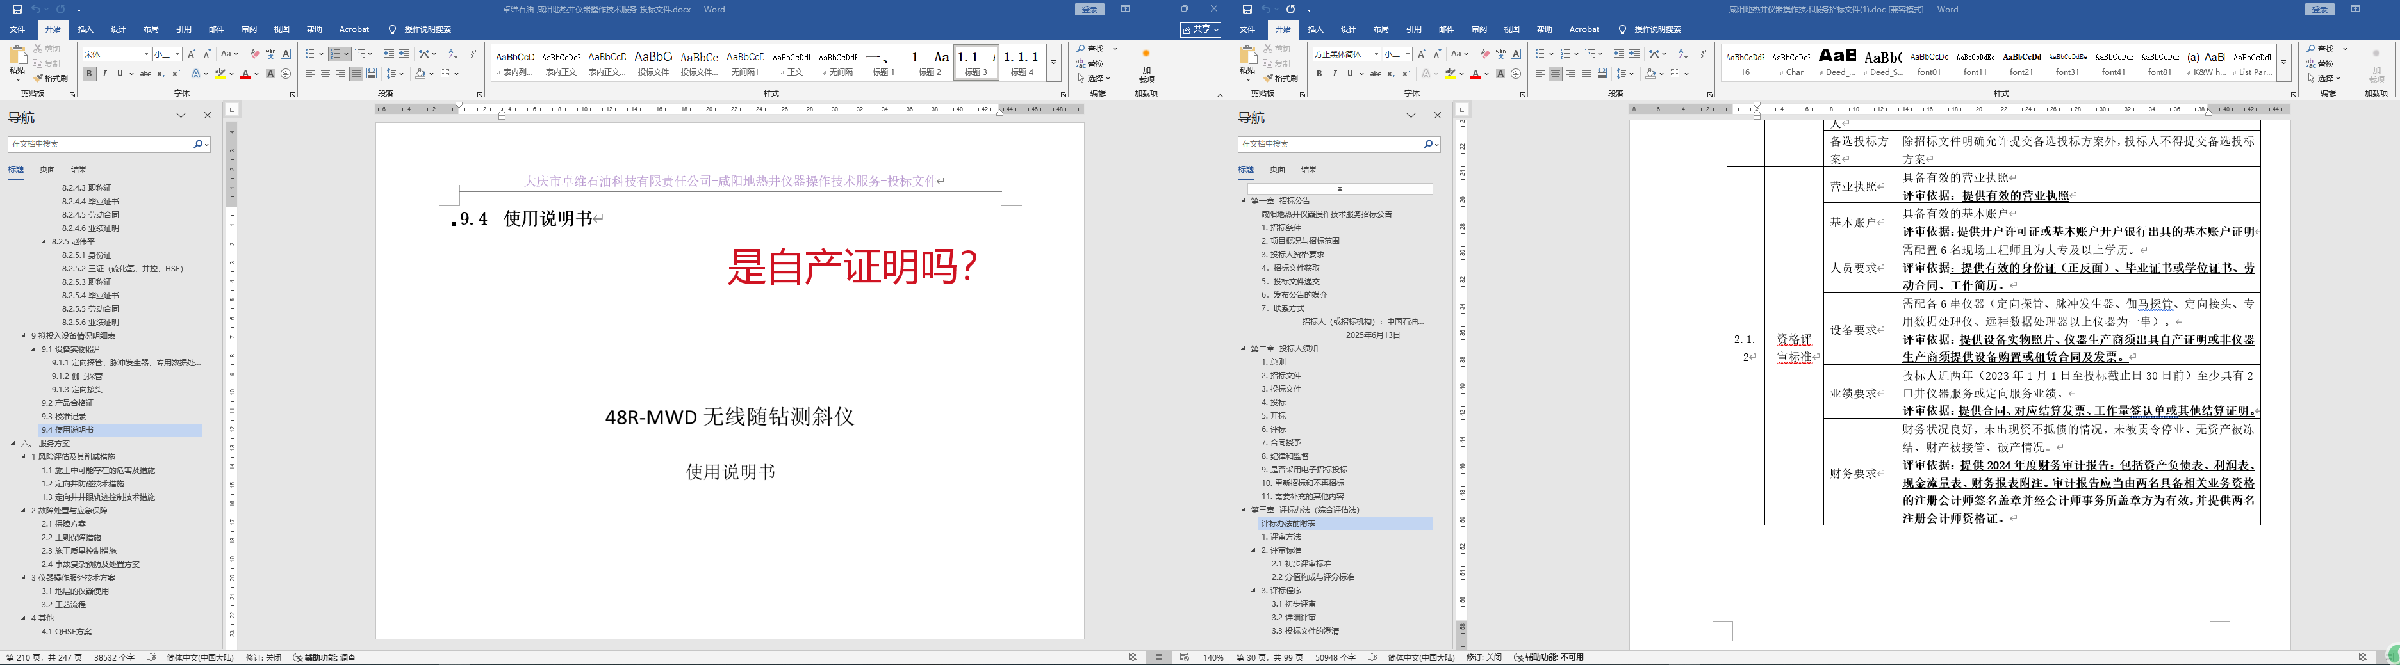Open the 方正黑体简体 font dropdown in right window

point(1376,54)
